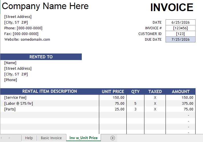Screen dimensions: 203x142
Task: Select the amount cell showing 375.00
Action: (x=181, y=104)
